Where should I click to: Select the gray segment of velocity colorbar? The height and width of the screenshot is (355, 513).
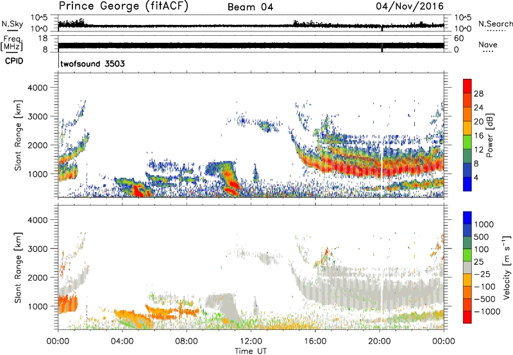(467, 267)
